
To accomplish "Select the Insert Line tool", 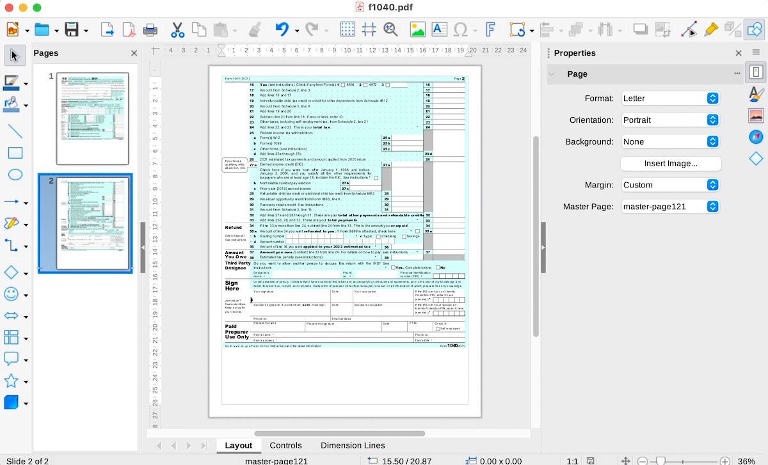I will coord(14,132).
